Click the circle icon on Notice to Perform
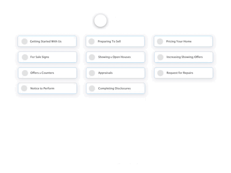The width and height of the screenshot is (231, 173). coord(25,88)
